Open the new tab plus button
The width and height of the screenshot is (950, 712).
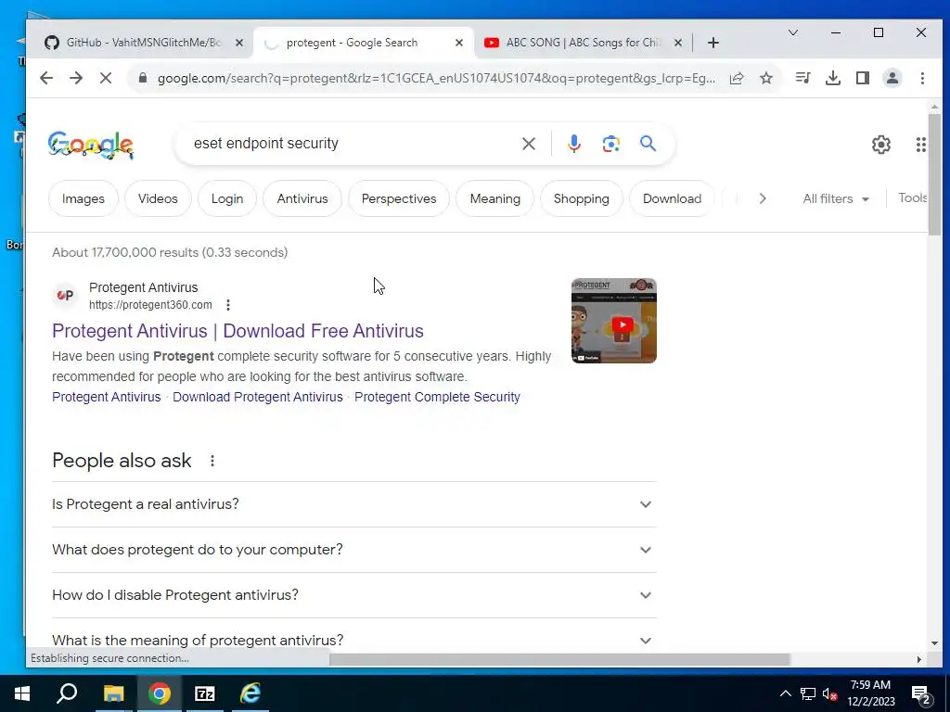coord(713,43)
